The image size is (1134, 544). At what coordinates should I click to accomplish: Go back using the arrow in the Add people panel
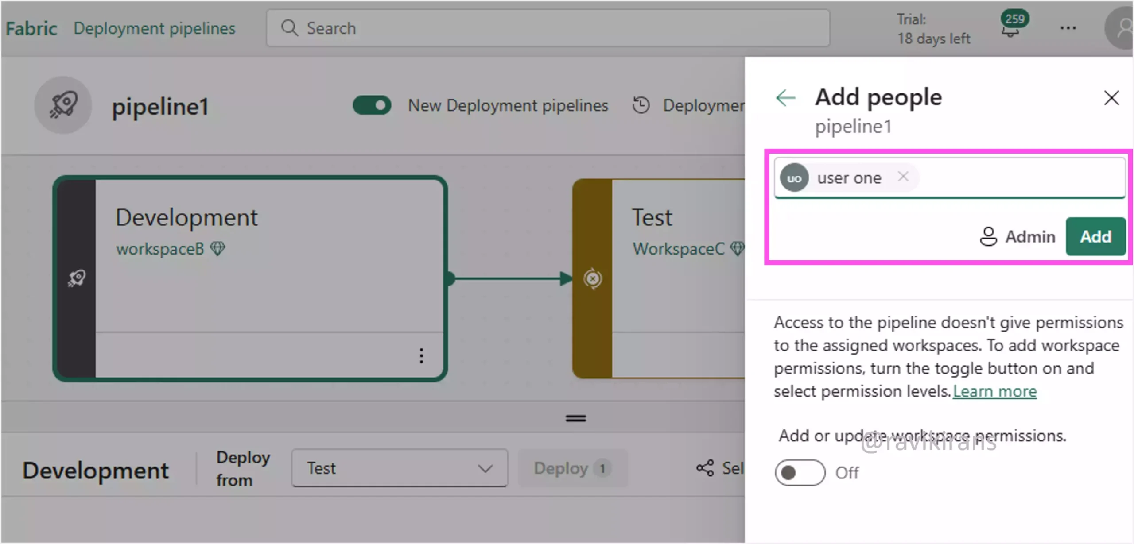(x=786, y=97)
